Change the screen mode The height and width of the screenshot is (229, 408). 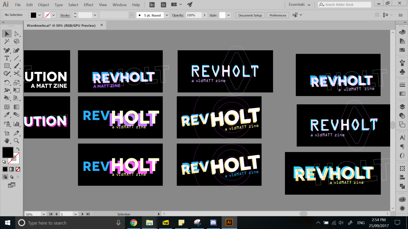pyautogui.click(x=11, y=185)
